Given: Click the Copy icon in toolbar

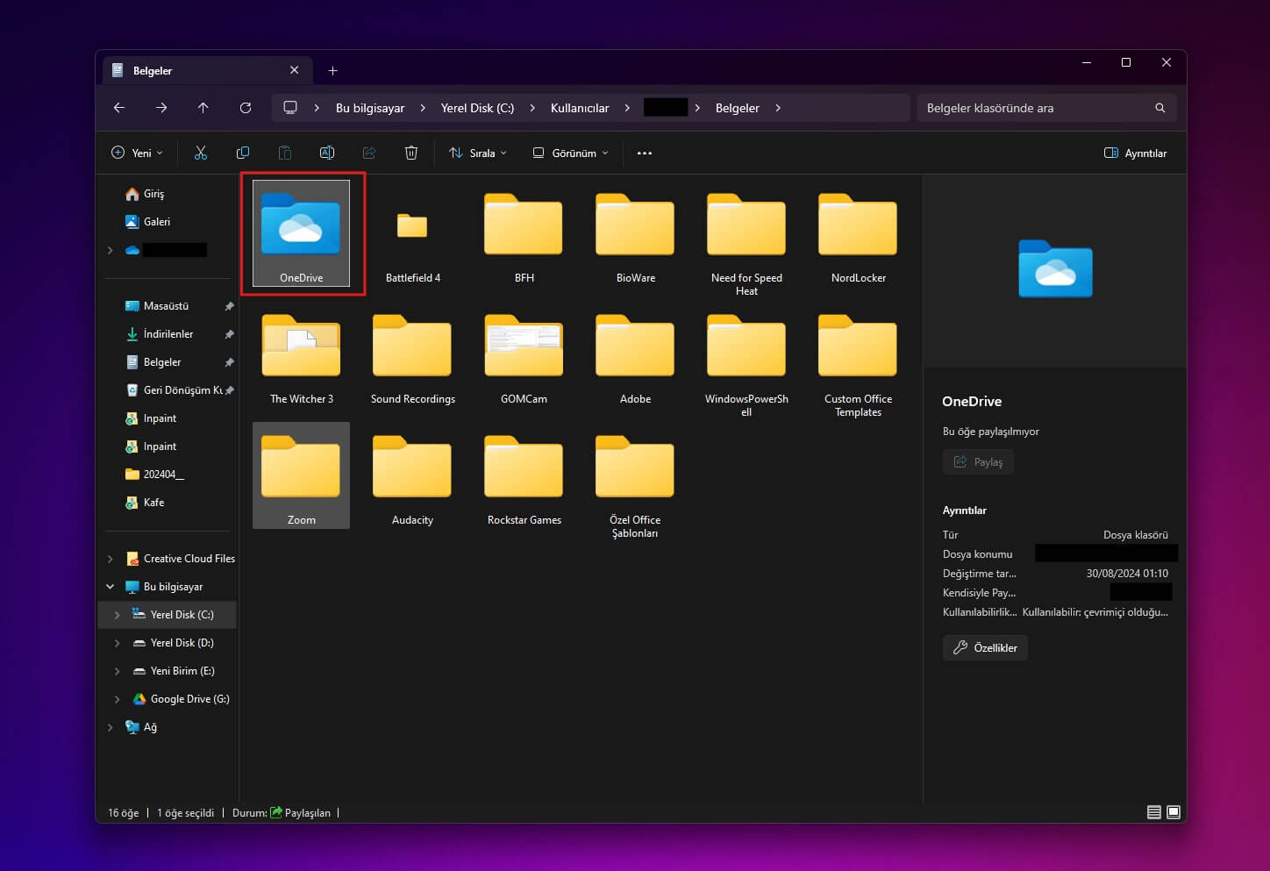Looking at the screenshot, I should (x=243, y=153).
